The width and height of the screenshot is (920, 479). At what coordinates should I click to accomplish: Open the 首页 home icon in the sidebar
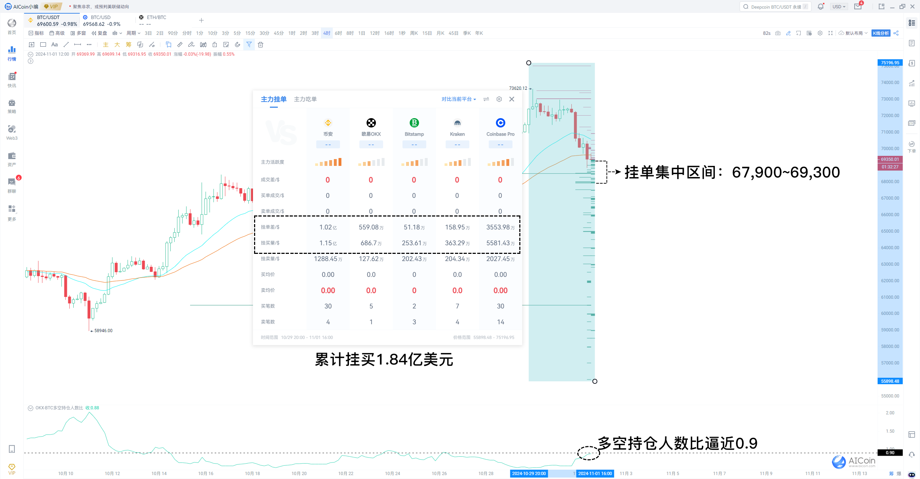(12, 26)
